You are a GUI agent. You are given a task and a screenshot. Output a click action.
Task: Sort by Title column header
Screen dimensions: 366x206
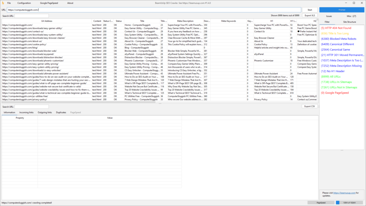[142, 21]
